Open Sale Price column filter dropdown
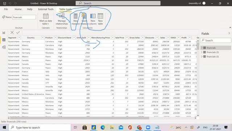 127,38
